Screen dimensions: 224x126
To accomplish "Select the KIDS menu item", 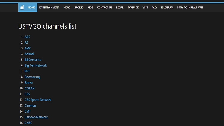I will [90, 7].
